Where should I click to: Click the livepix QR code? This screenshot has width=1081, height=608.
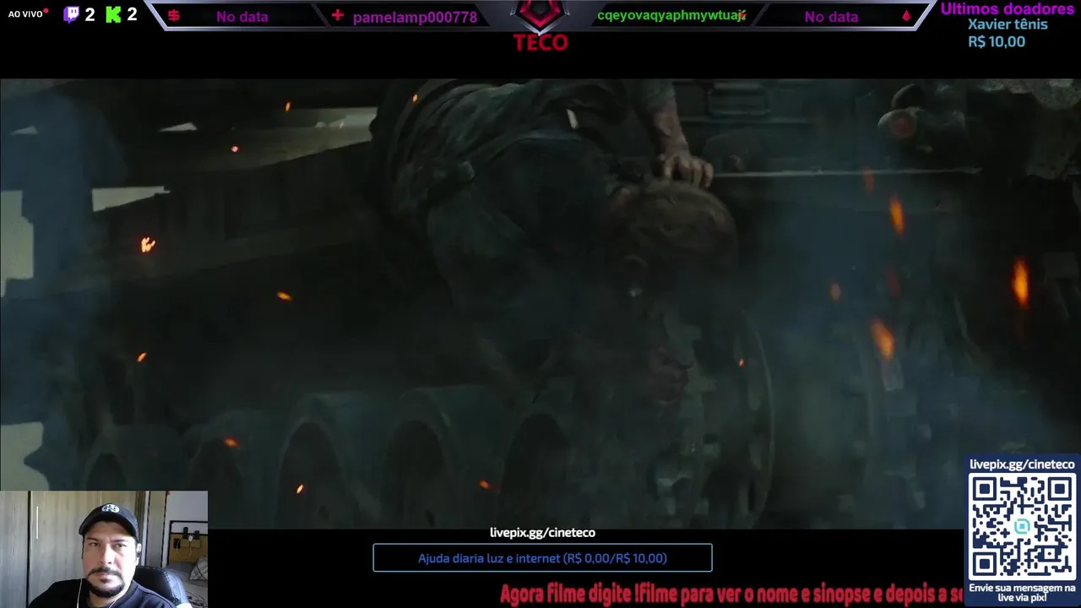point(1022,526)
